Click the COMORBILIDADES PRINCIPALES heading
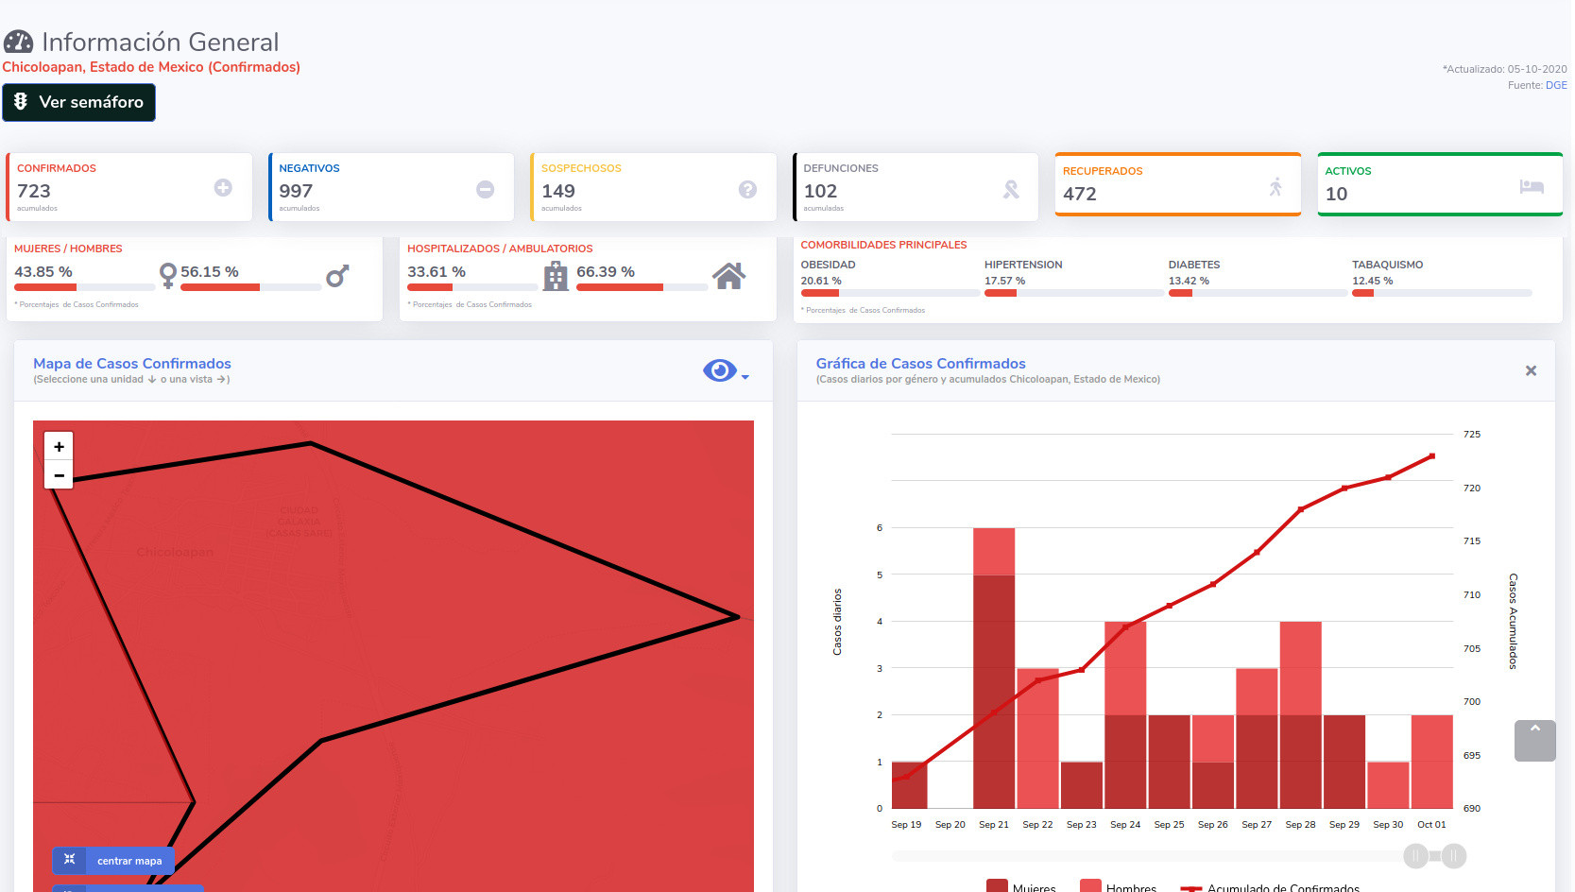This screenshot has height=892, width=1575. [883, 245]
